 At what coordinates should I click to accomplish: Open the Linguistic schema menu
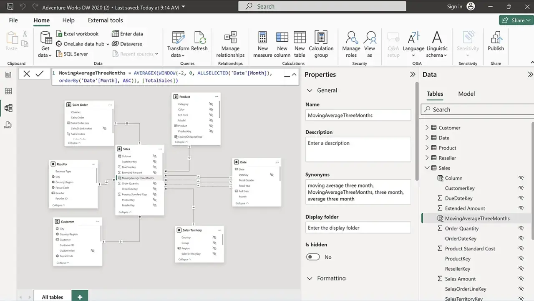[x=437, y=44]
